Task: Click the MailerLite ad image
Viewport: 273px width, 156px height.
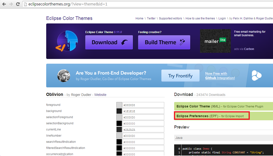Action: (215, 41)
